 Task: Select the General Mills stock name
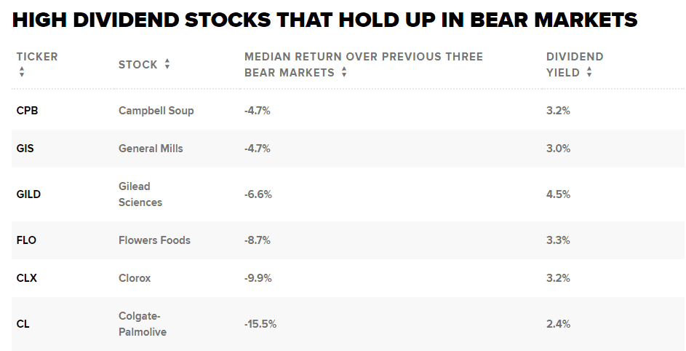point(151,149)
